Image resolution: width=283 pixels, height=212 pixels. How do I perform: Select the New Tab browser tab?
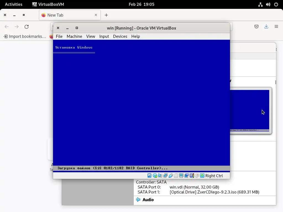(x=70, y=15)
